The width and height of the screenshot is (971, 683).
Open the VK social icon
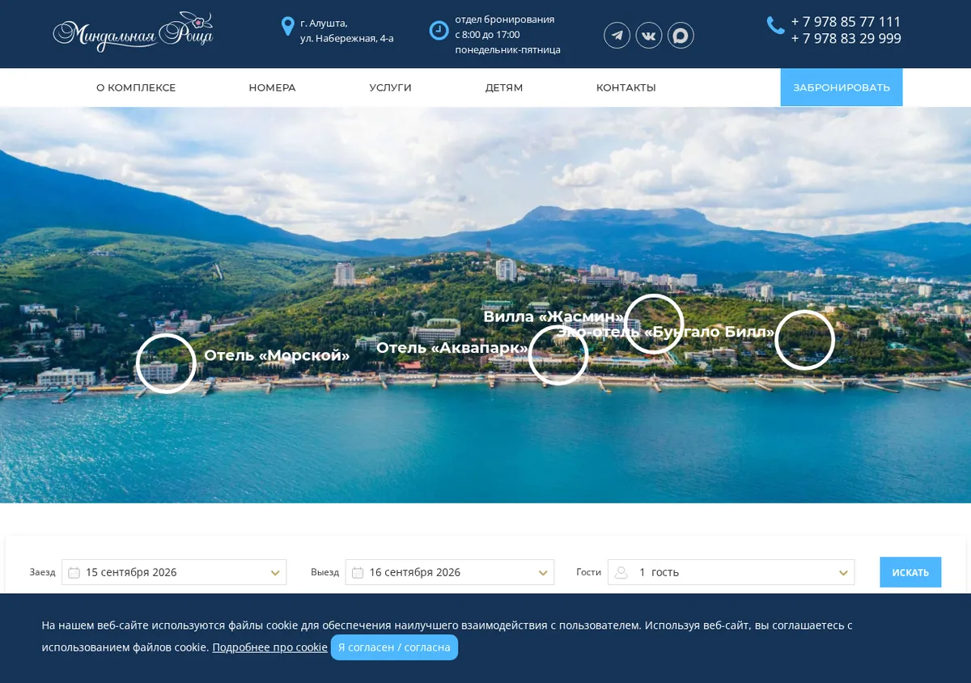pos(649,35)
